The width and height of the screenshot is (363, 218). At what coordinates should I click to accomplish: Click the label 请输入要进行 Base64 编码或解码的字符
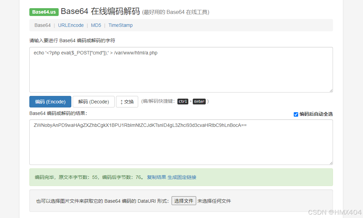[x=72, y=40]
